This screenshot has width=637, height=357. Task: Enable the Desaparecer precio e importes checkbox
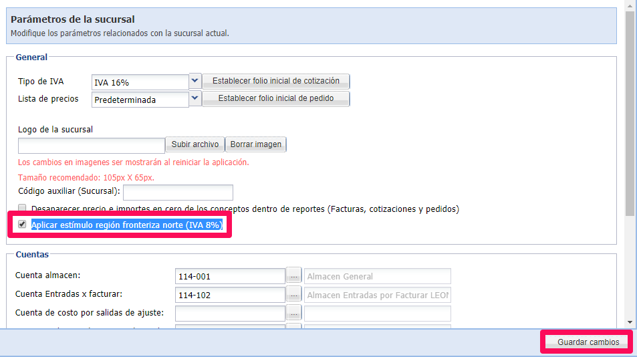(x=23, y=209)
